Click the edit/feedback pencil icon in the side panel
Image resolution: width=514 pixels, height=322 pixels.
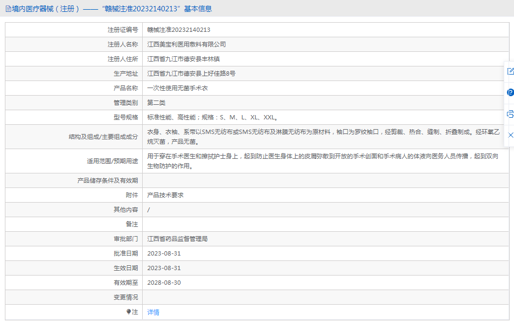510,71
